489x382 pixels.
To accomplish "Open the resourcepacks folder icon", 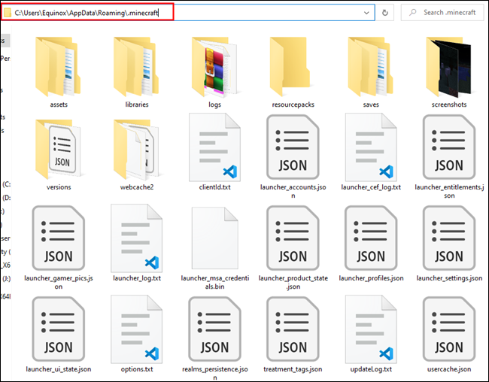I will [x=290, y=67].
